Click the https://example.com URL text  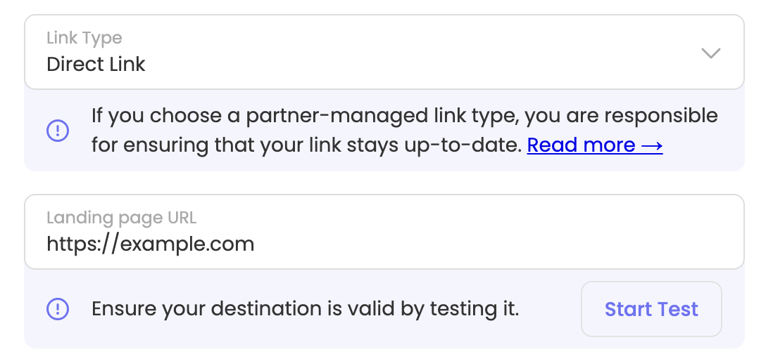coord(150,244)
